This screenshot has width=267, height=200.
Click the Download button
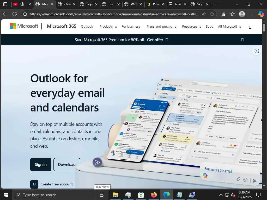point(67,165)
